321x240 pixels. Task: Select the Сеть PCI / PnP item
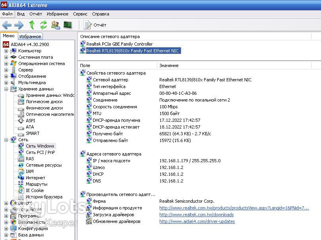40,152
